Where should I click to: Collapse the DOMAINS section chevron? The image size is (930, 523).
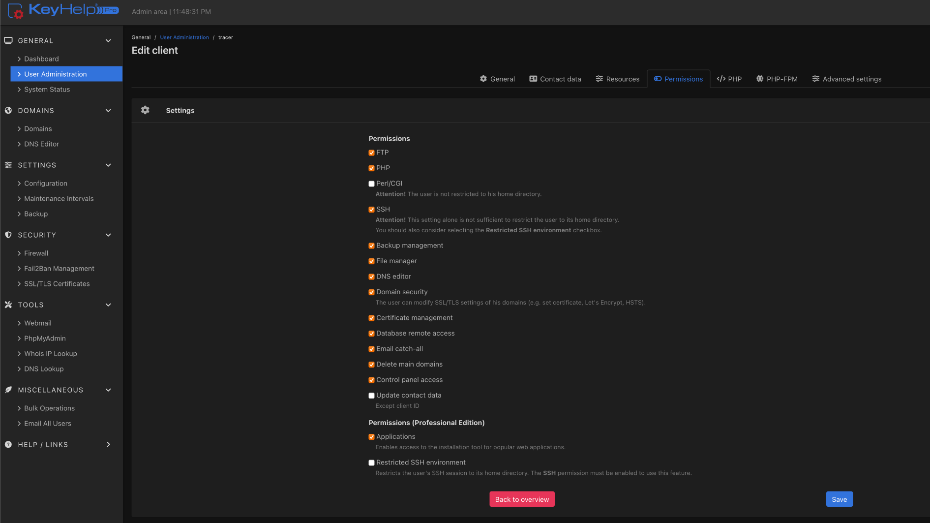coord(108,111)
